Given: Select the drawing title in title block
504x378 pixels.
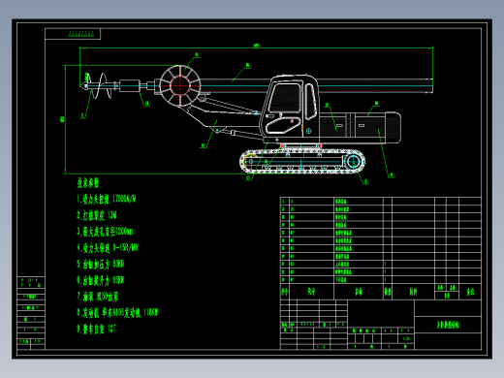Looking at the screenshot, I should 448,325.
